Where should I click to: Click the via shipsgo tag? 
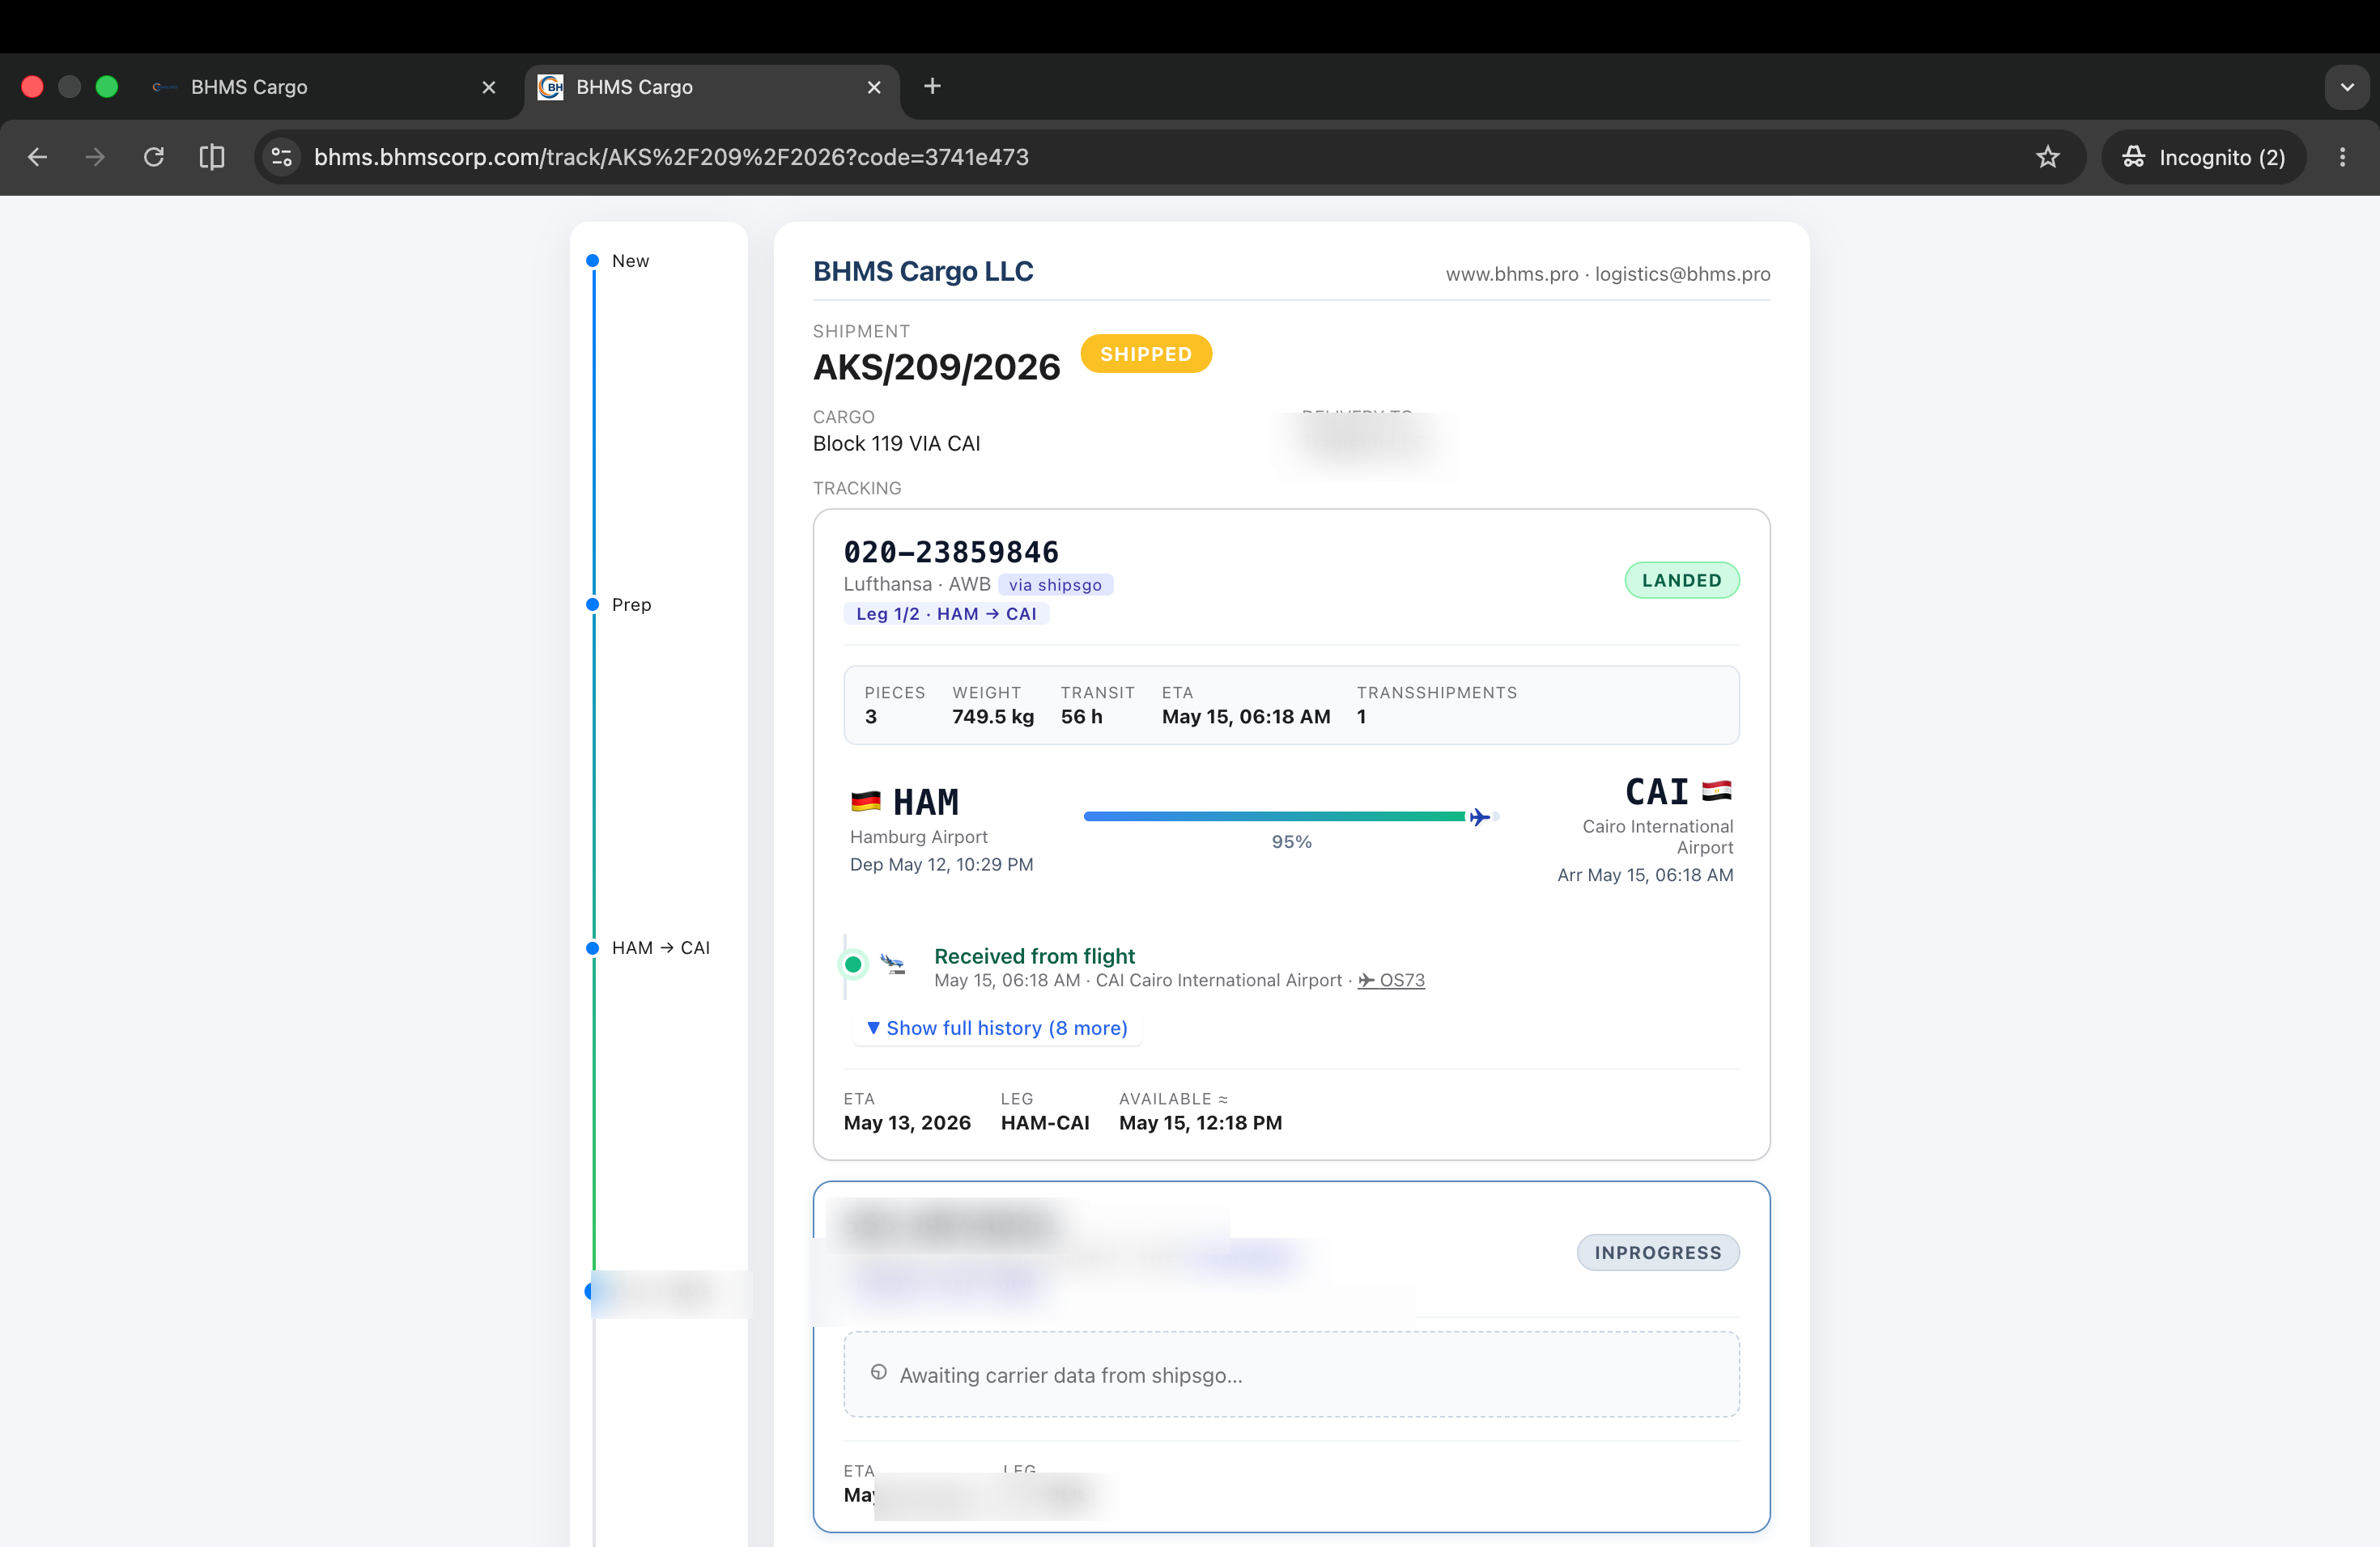[x=1055, y=585]
